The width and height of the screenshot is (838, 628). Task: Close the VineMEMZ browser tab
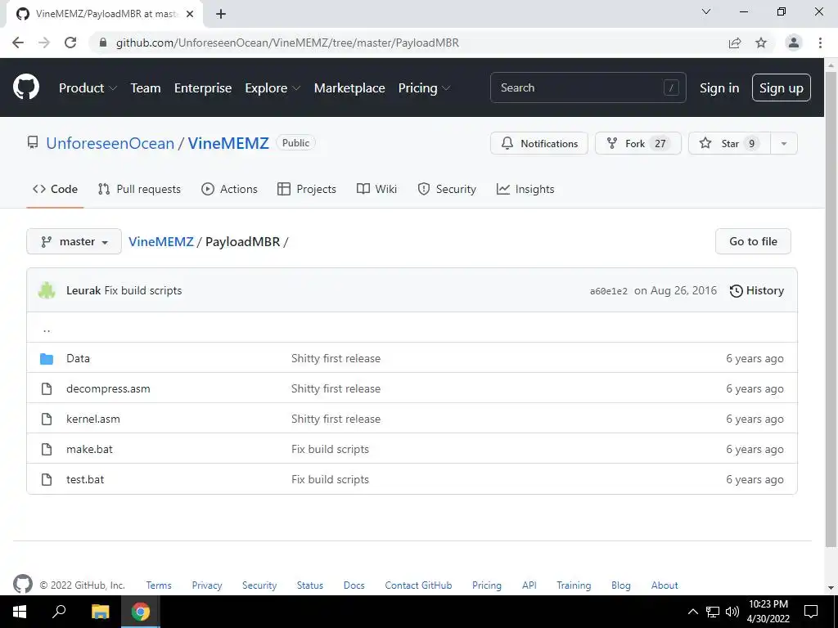[190, 14]
